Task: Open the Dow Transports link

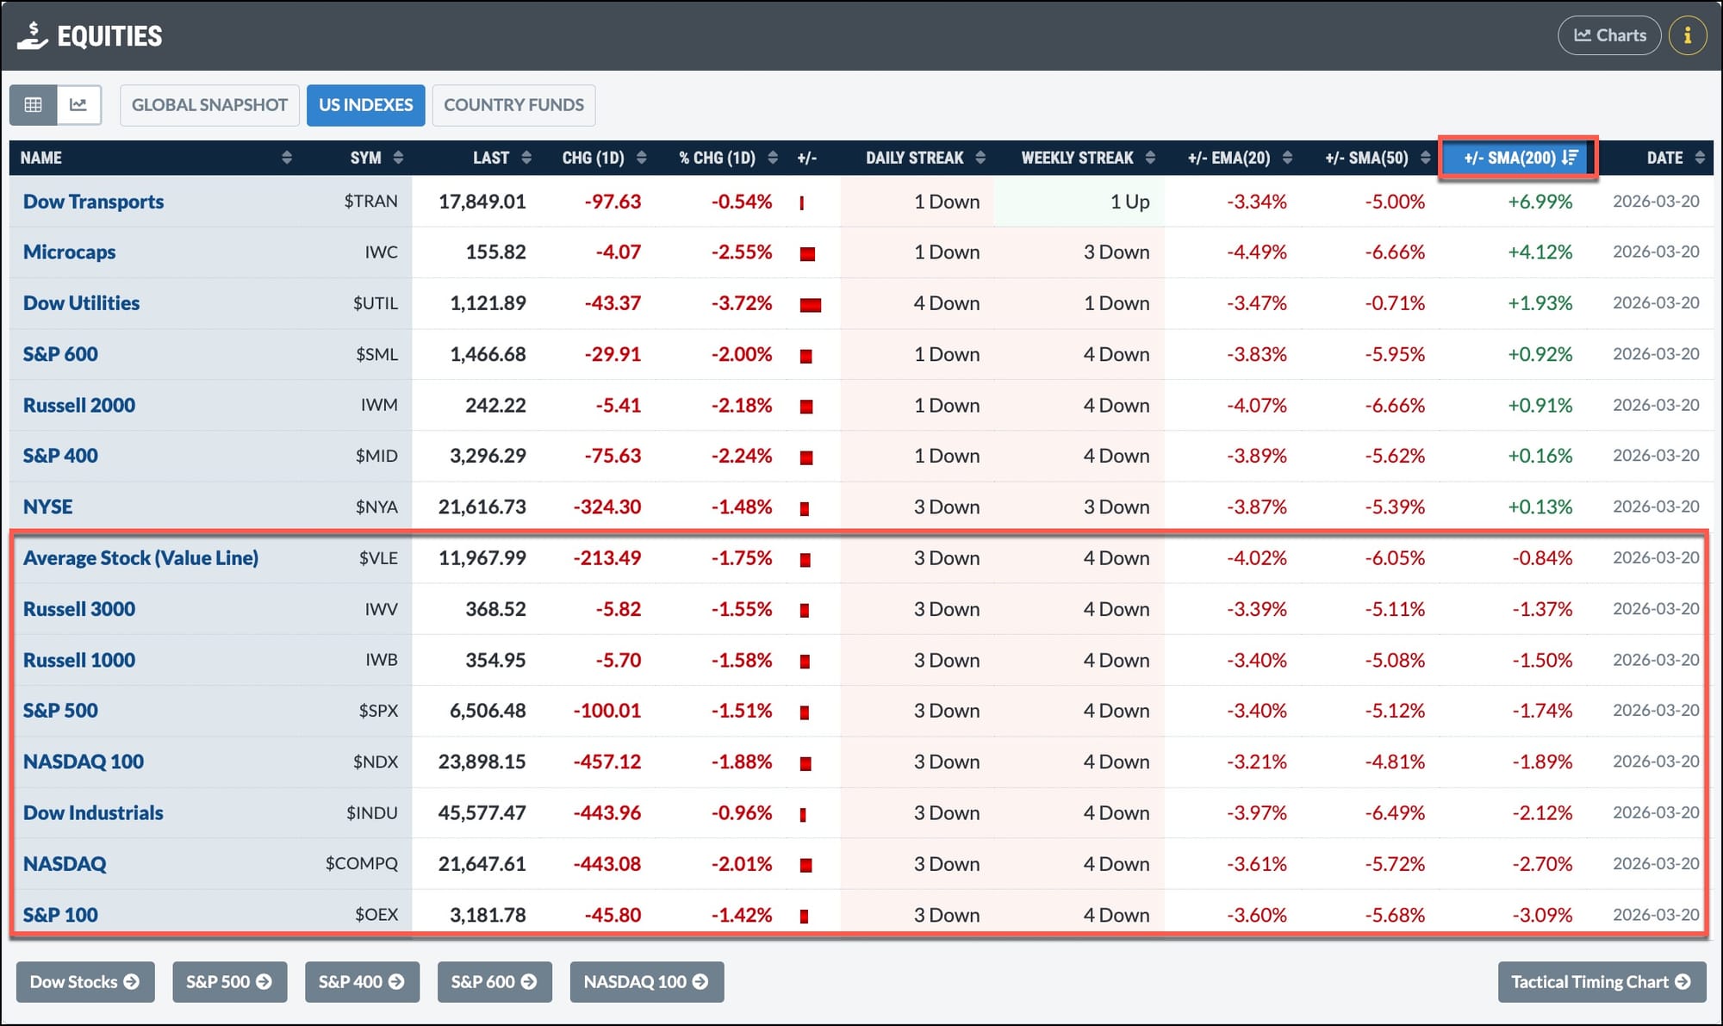Action: click(x=93, y=202)
